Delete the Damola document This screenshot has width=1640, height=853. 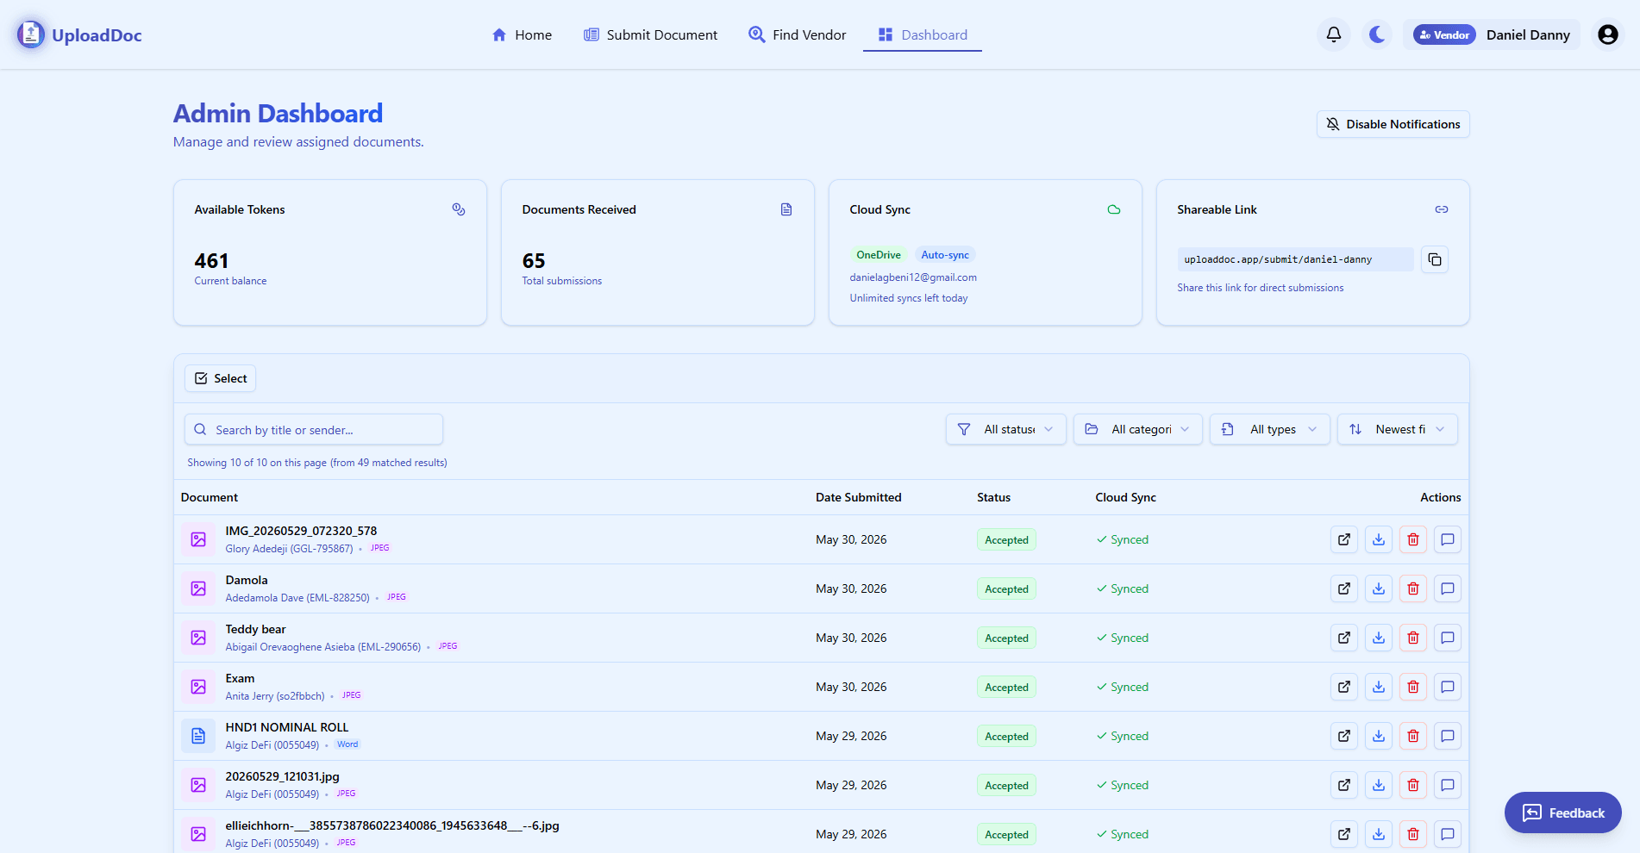pos(1413,588)
